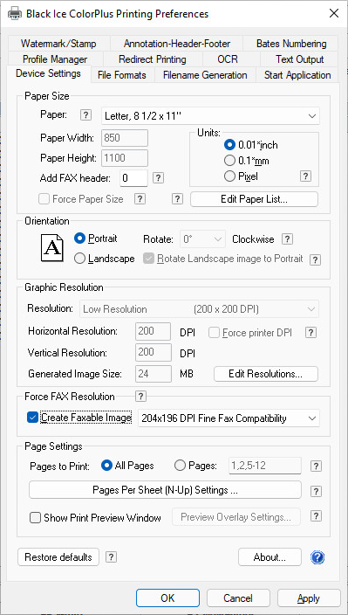
Task: Click the help icon next to Paper label
Action: 85,115
